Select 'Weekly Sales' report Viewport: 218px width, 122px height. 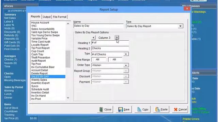(x=39, y=80)
